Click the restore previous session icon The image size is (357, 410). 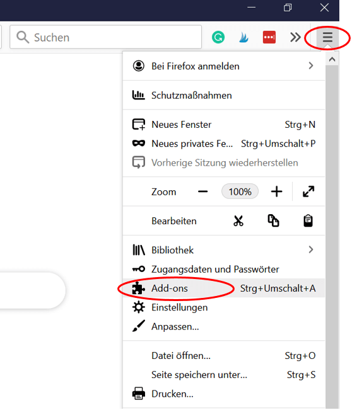pyautogui.click(x=139, y=162)
